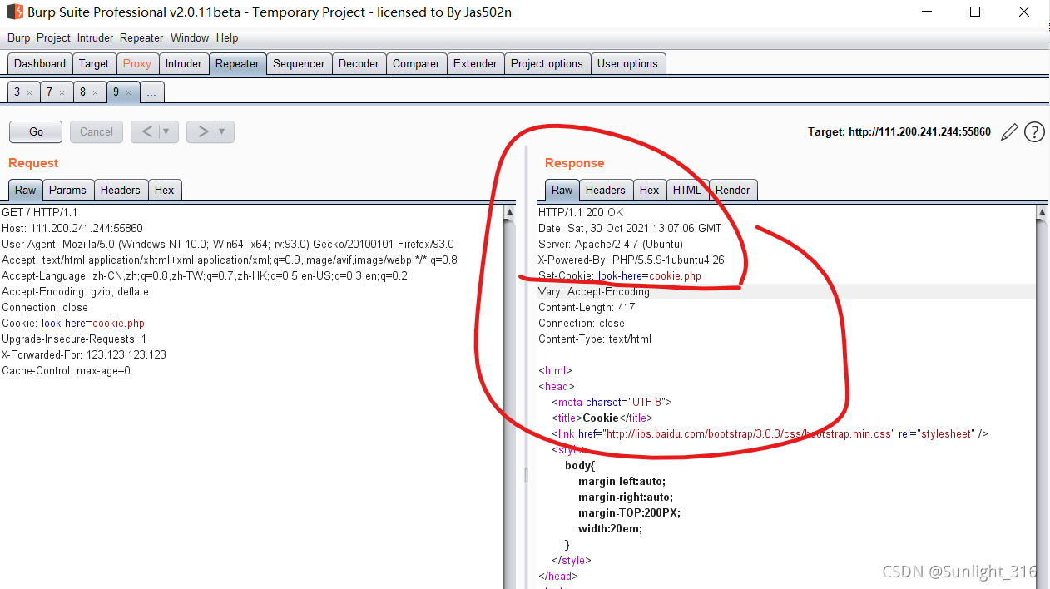
Task: Open the Window menu
Action: point(190,38)
